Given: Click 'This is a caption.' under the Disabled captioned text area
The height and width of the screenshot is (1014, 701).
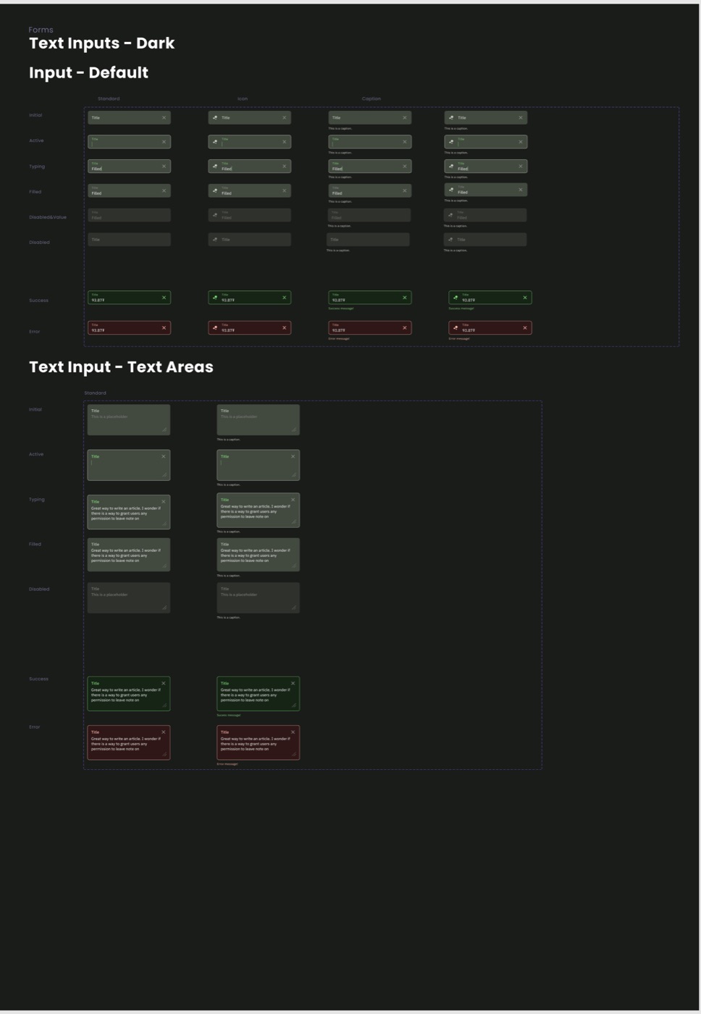Looking at the screenshot, I should coord(228,618).
